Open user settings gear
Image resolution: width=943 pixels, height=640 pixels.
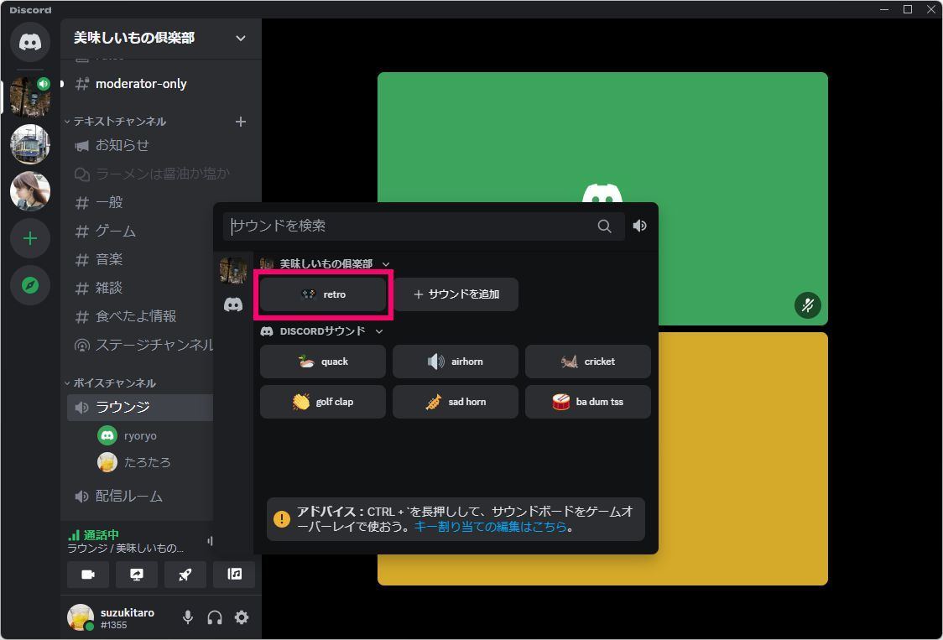242,617
